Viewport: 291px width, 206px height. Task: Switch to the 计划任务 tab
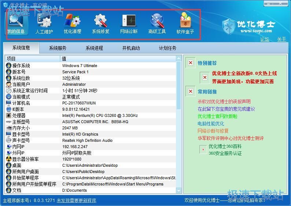(x=167, y=48)
